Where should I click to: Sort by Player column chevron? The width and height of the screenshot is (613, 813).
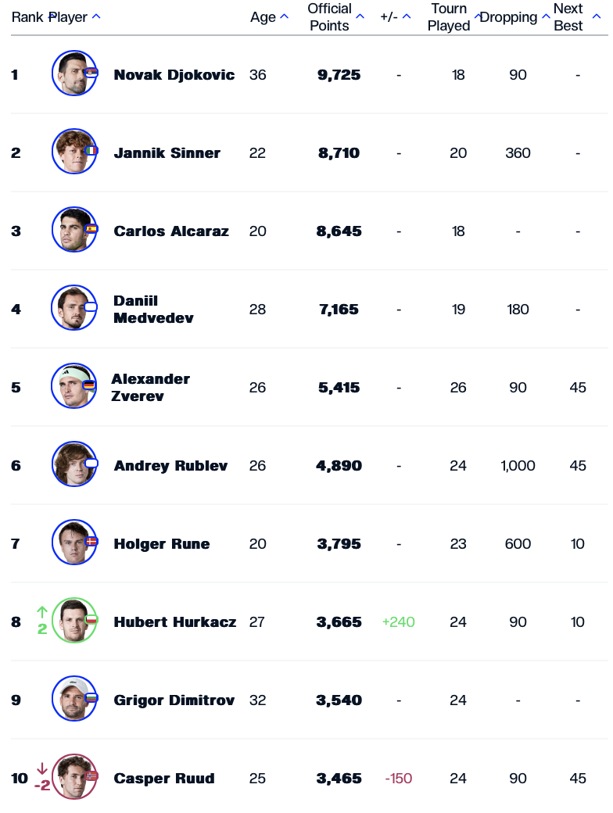tap(96, 16)
